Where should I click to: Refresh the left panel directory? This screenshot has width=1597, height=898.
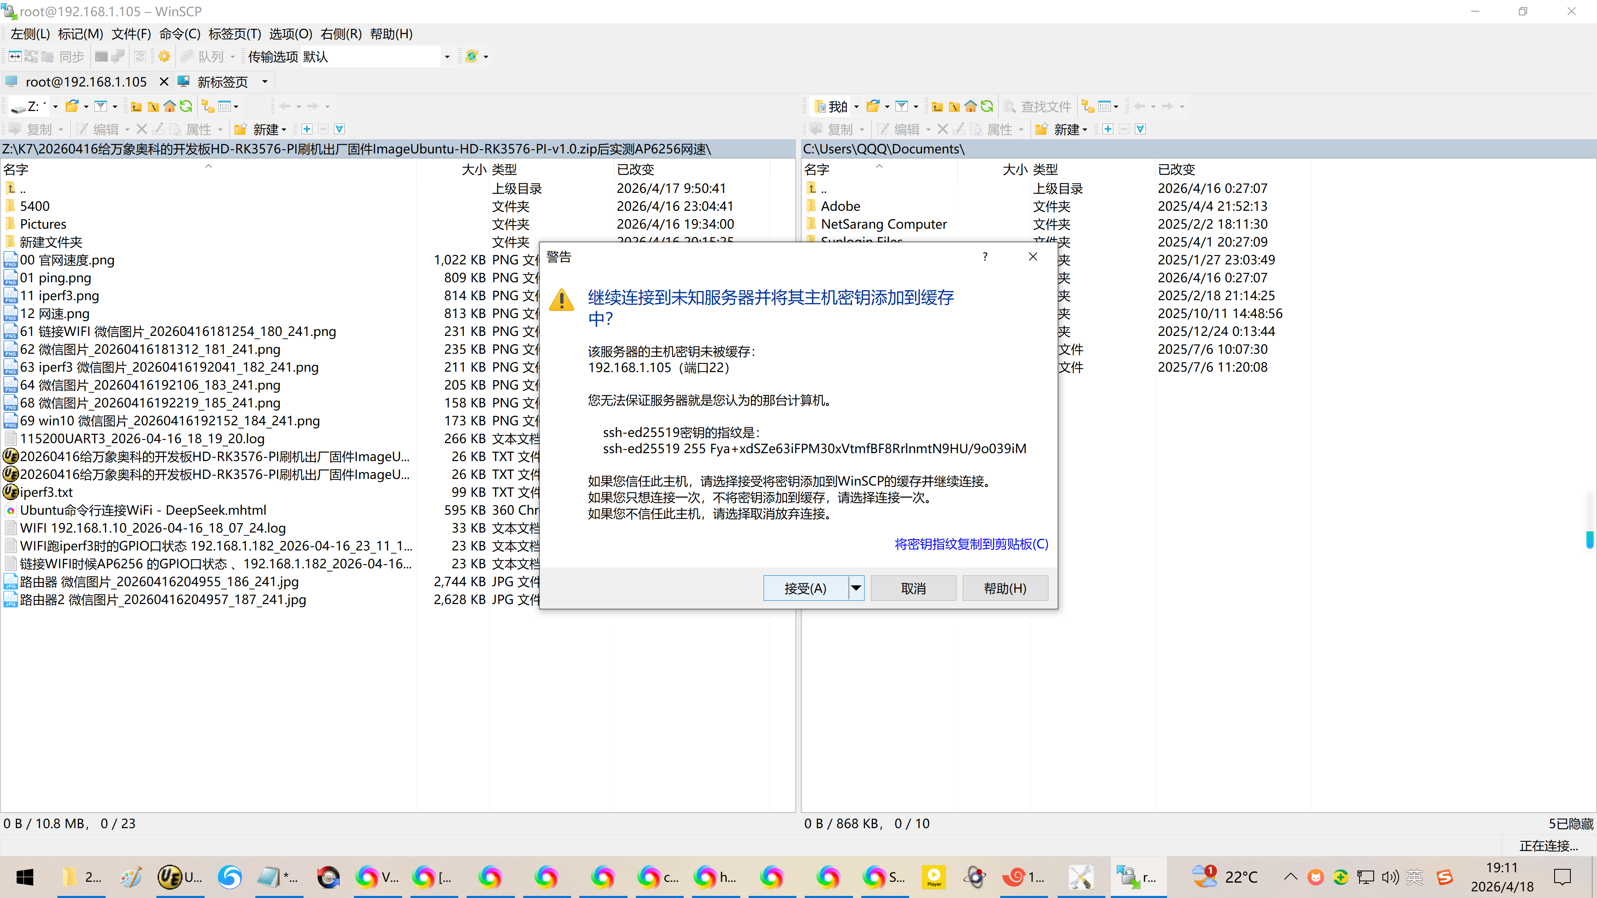coord(186,106)
